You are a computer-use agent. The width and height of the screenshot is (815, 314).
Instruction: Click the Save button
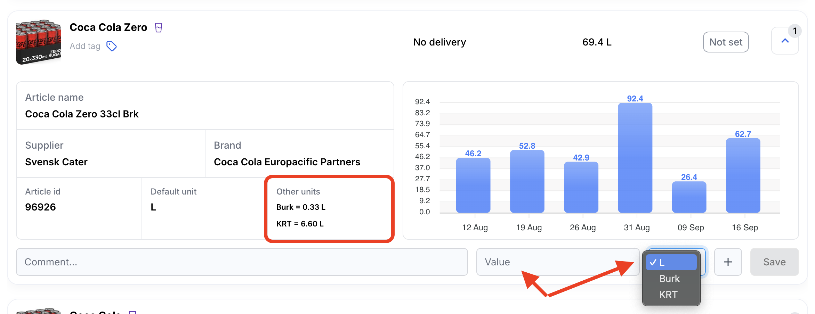(774, 262)
